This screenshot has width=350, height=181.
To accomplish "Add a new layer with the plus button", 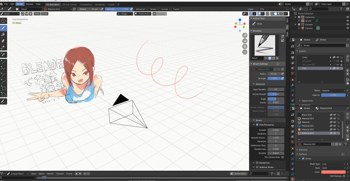I will pos(347,56).
